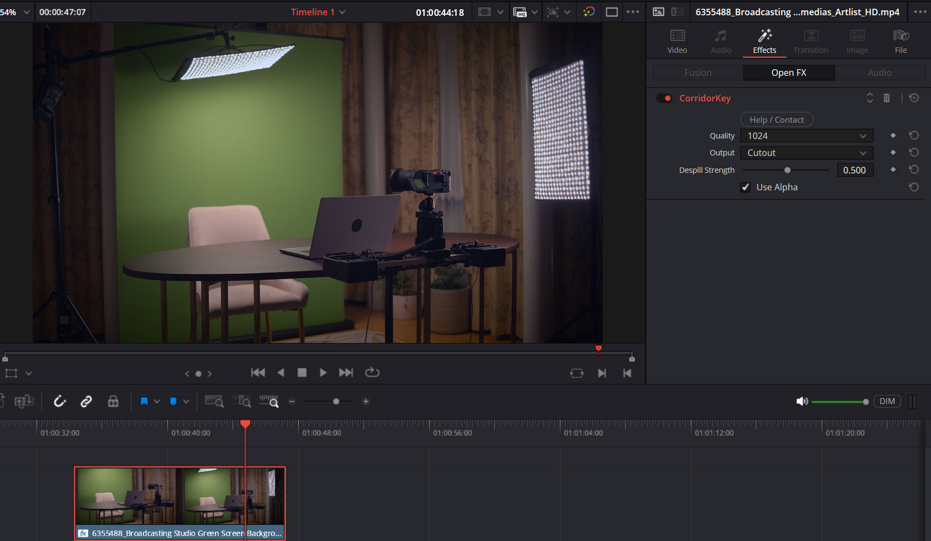
Task: Expand the Timeline 1 name dropdown
Action: pyautogui.click(x=342, y=12)
